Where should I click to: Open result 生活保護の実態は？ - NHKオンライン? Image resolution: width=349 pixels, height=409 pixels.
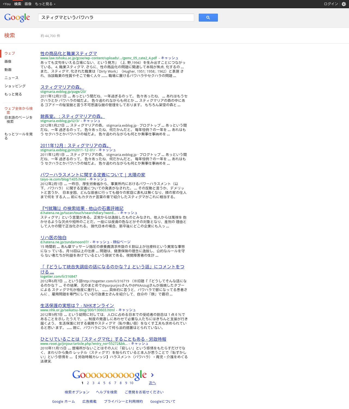[x=77, y=306]
